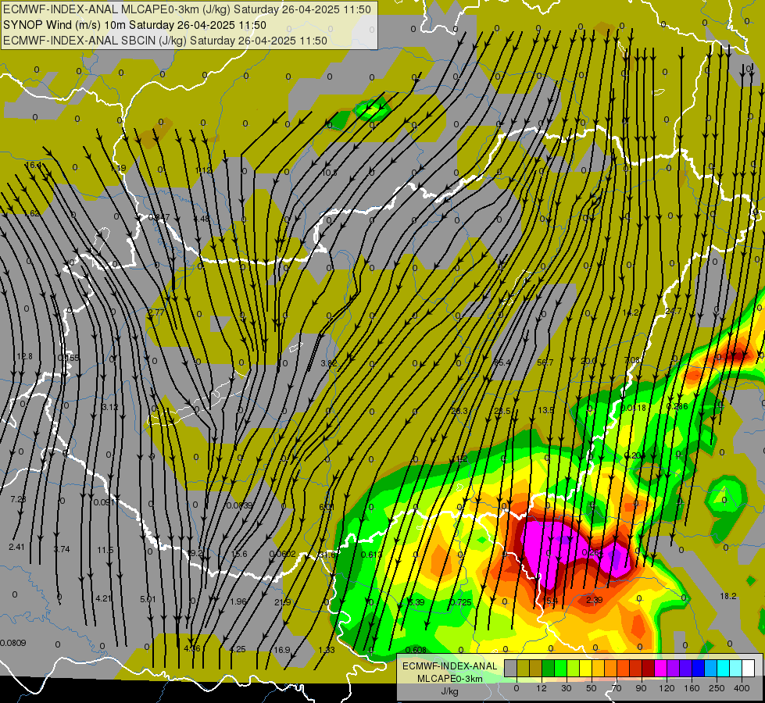Click the 7.23 value on the map
The height and width of the screenshot is (703, 765).
tap(18, 499)
